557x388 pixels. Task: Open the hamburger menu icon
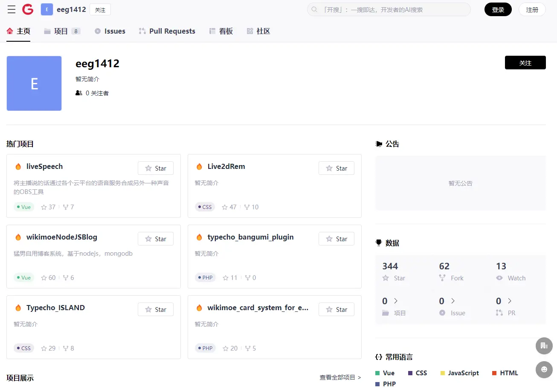point(12,10)
